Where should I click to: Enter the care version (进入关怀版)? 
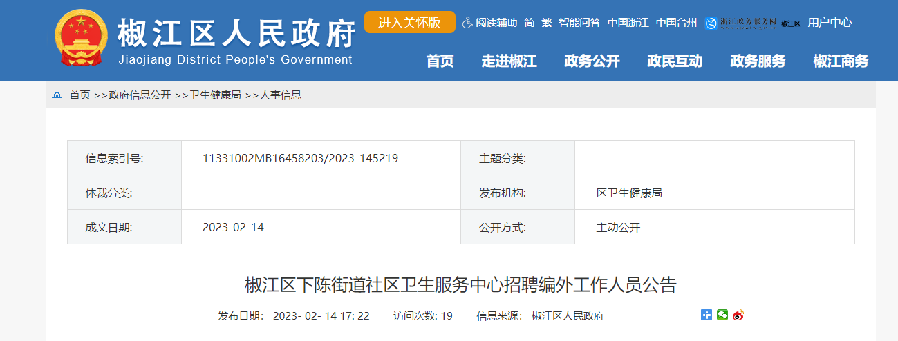coord(409,22)
